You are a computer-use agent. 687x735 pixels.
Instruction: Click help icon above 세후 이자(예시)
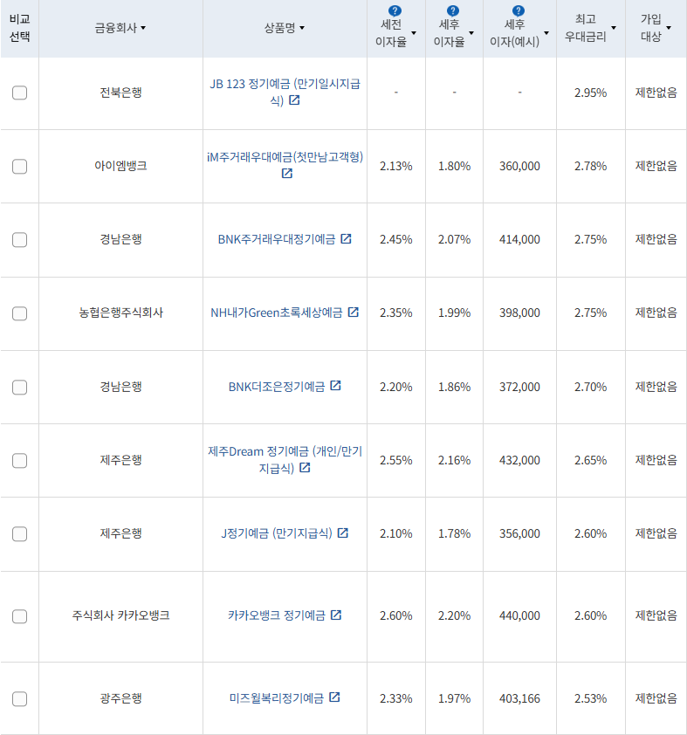coord(519,10)
